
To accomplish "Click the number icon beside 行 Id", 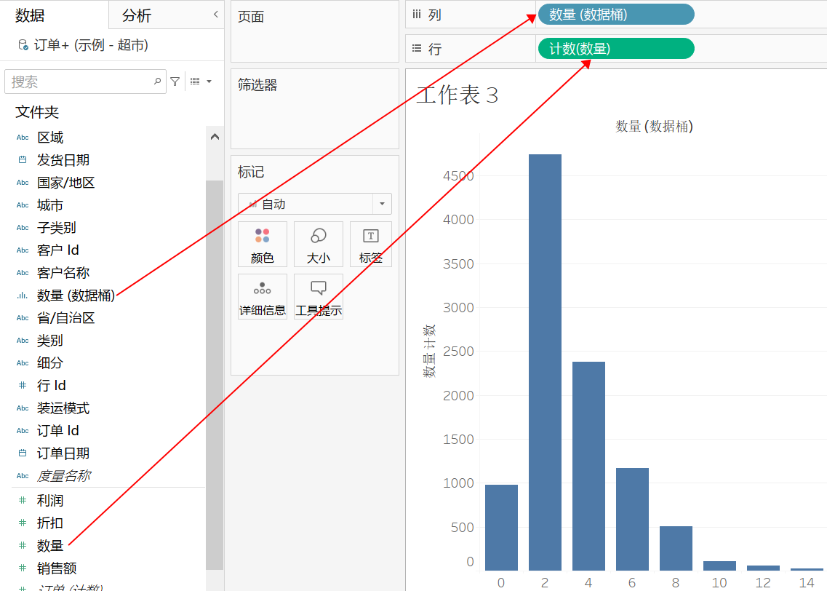I will (22, 385).
